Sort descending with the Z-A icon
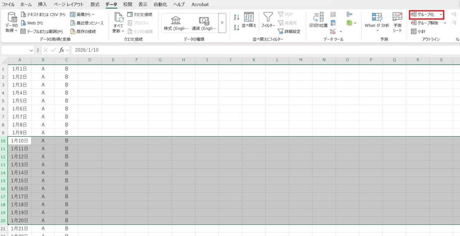The height and width of the screenshot is (236, 460). (x=237, y=27)
